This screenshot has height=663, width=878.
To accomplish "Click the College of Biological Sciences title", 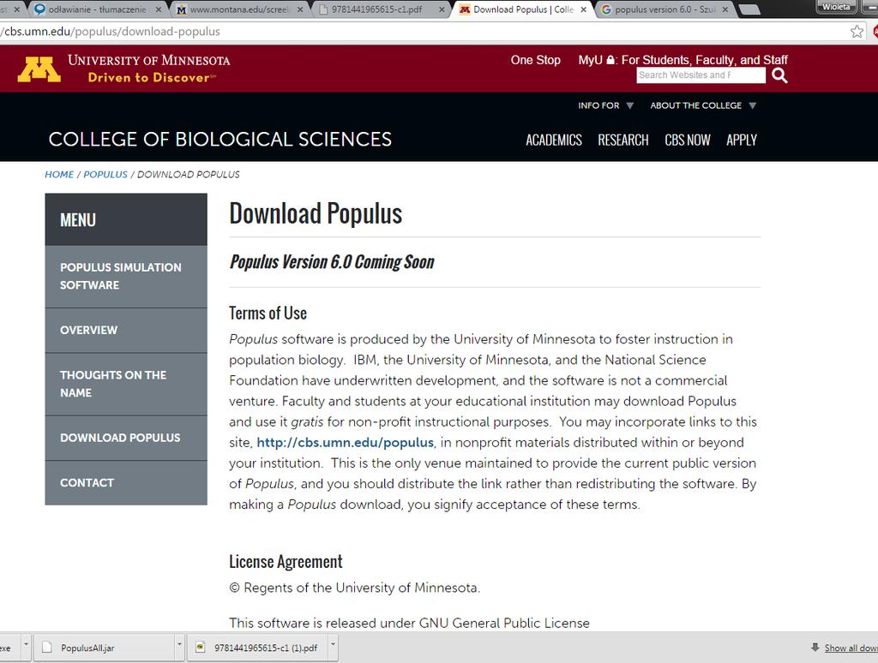I will tap(220, 140).
